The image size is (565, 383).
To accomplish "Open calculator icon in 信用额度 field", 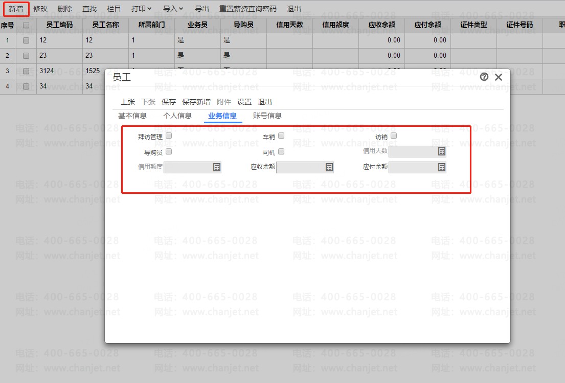I will [217, 167].
